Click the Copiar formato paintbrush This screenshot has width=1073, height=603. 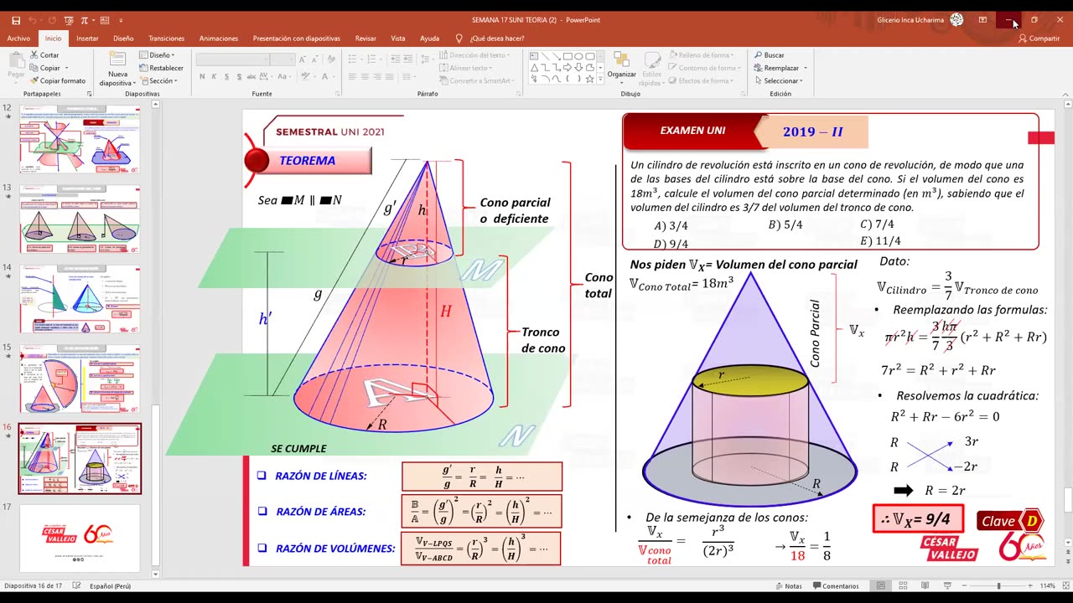point(57,81)
